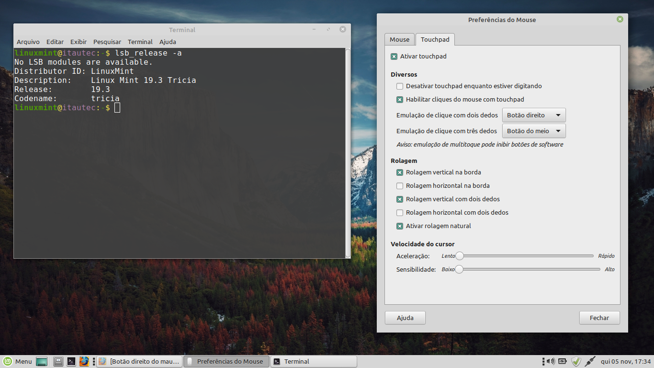Select the Terminal window entry in taskbar
This screenshot has width=654, height=368.
(314, 361)
